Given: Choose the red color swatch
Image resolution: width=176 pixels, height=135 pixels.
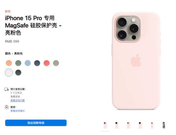Looking at the screenshot, I should point(46,63).
